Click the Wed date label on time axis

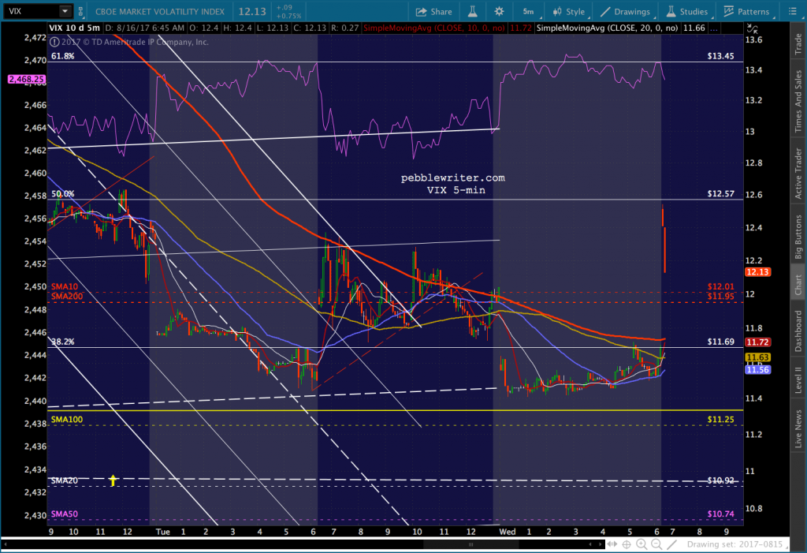click(x=508, y=532)
